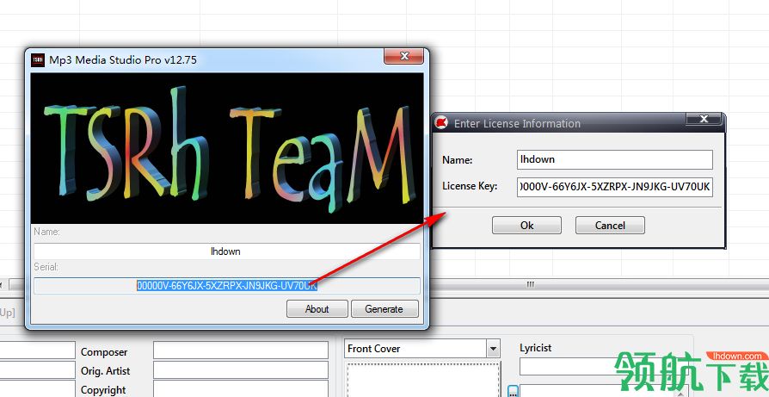Click the Orig. Artist input field
The height and width of the screenshot is (397, 769).
click(241, 370)
